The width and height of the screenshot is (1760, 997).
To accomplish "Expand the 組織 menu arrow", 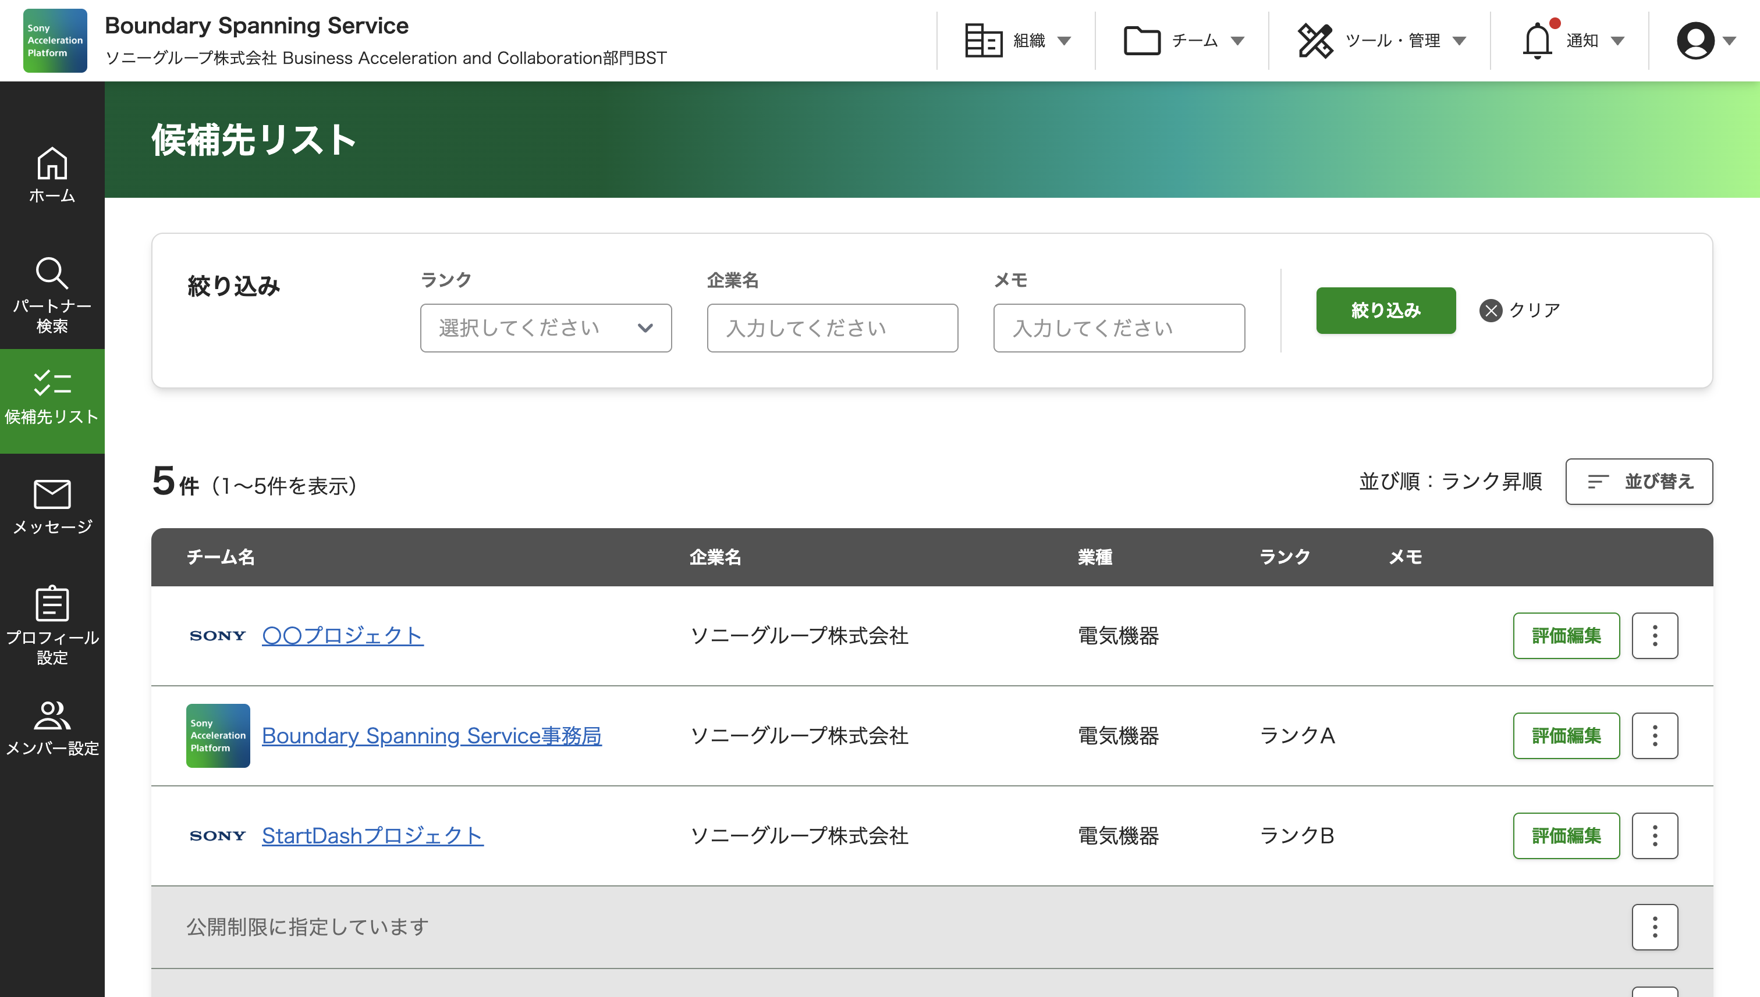I will (x=1064, y=41).
